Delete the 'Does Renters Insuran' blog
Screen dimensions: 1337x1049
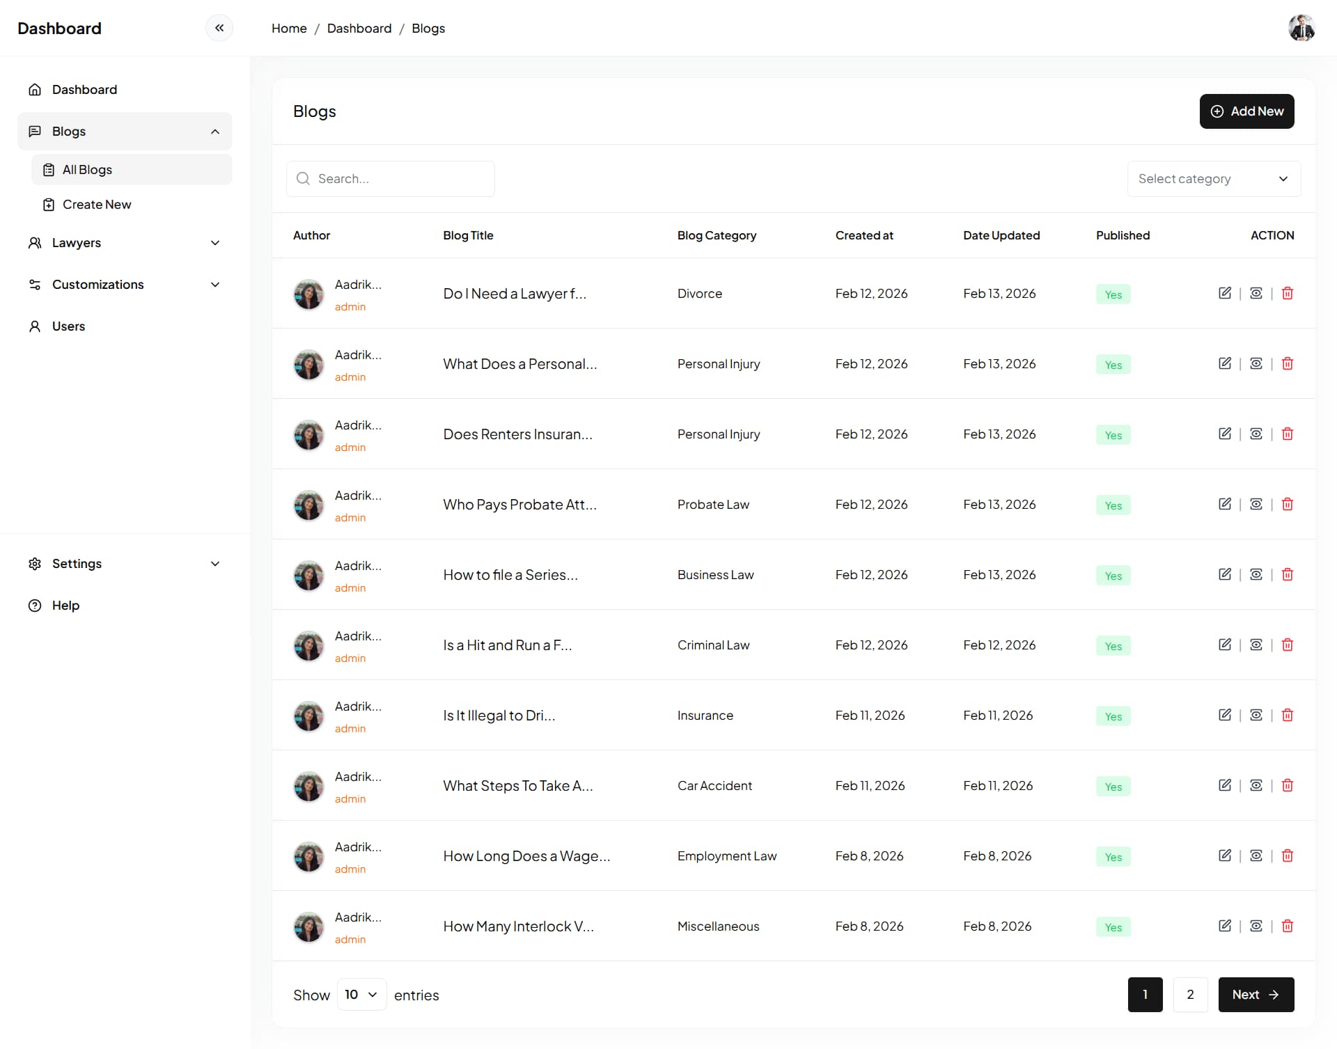[1288, 434]
